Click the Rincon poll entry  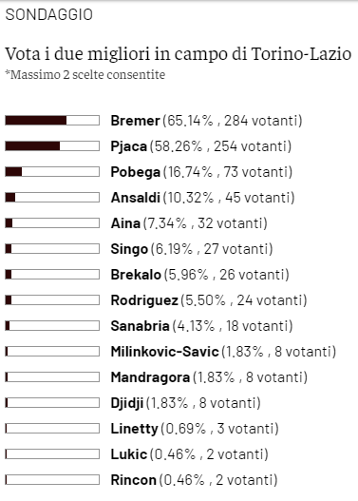pos(194,480)
